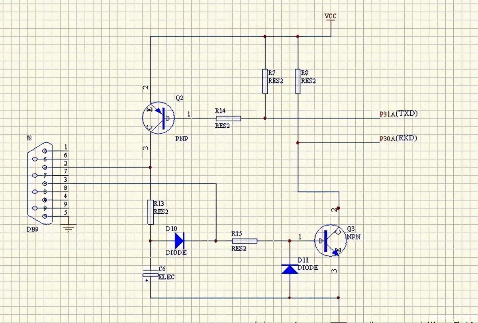Select the Q3 NPN transistor symbol
Screen dimensions: 478x323
330,240
